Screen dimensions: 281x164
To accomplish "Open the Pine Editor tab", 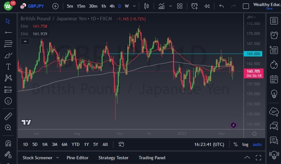I will [77, 158].
